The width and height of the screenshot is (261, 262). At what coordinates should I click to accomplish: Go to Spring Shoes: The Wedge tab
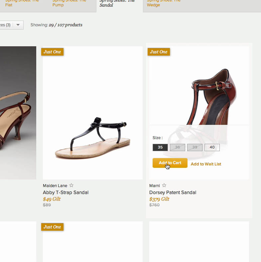(x=163, y=3)
